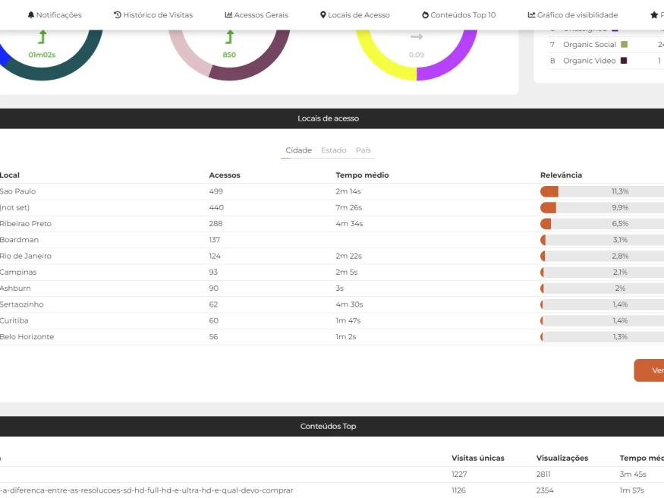The width and height of the screenshot is (664, 498).
Task: Click the star icon in the top navigation
Action: [x=653, y=15]
